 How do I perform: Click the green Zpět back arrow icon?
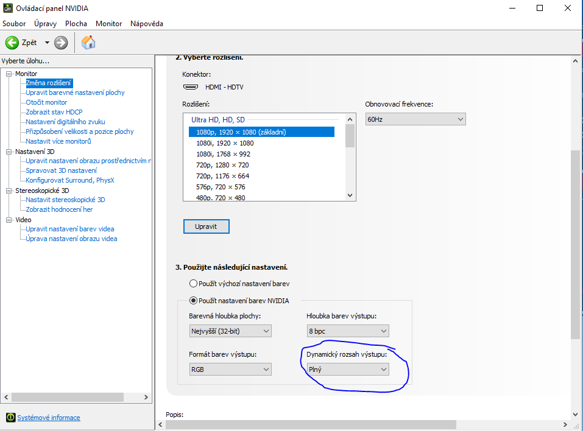(x=12, y=43)
